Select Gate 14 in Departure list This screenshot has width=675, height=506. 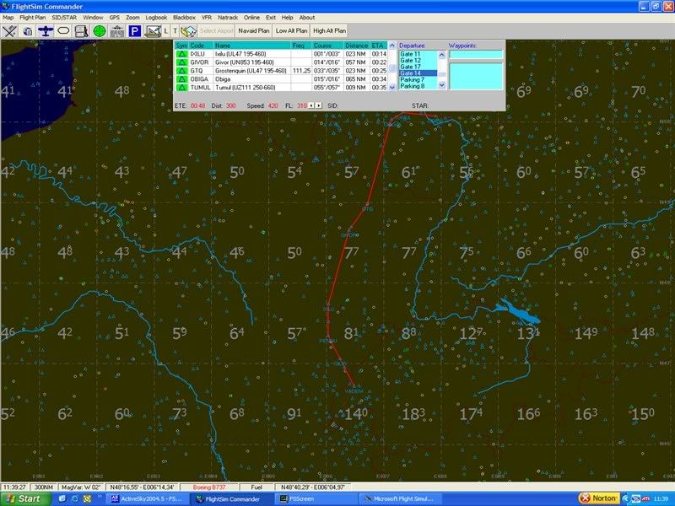[418, 73]
